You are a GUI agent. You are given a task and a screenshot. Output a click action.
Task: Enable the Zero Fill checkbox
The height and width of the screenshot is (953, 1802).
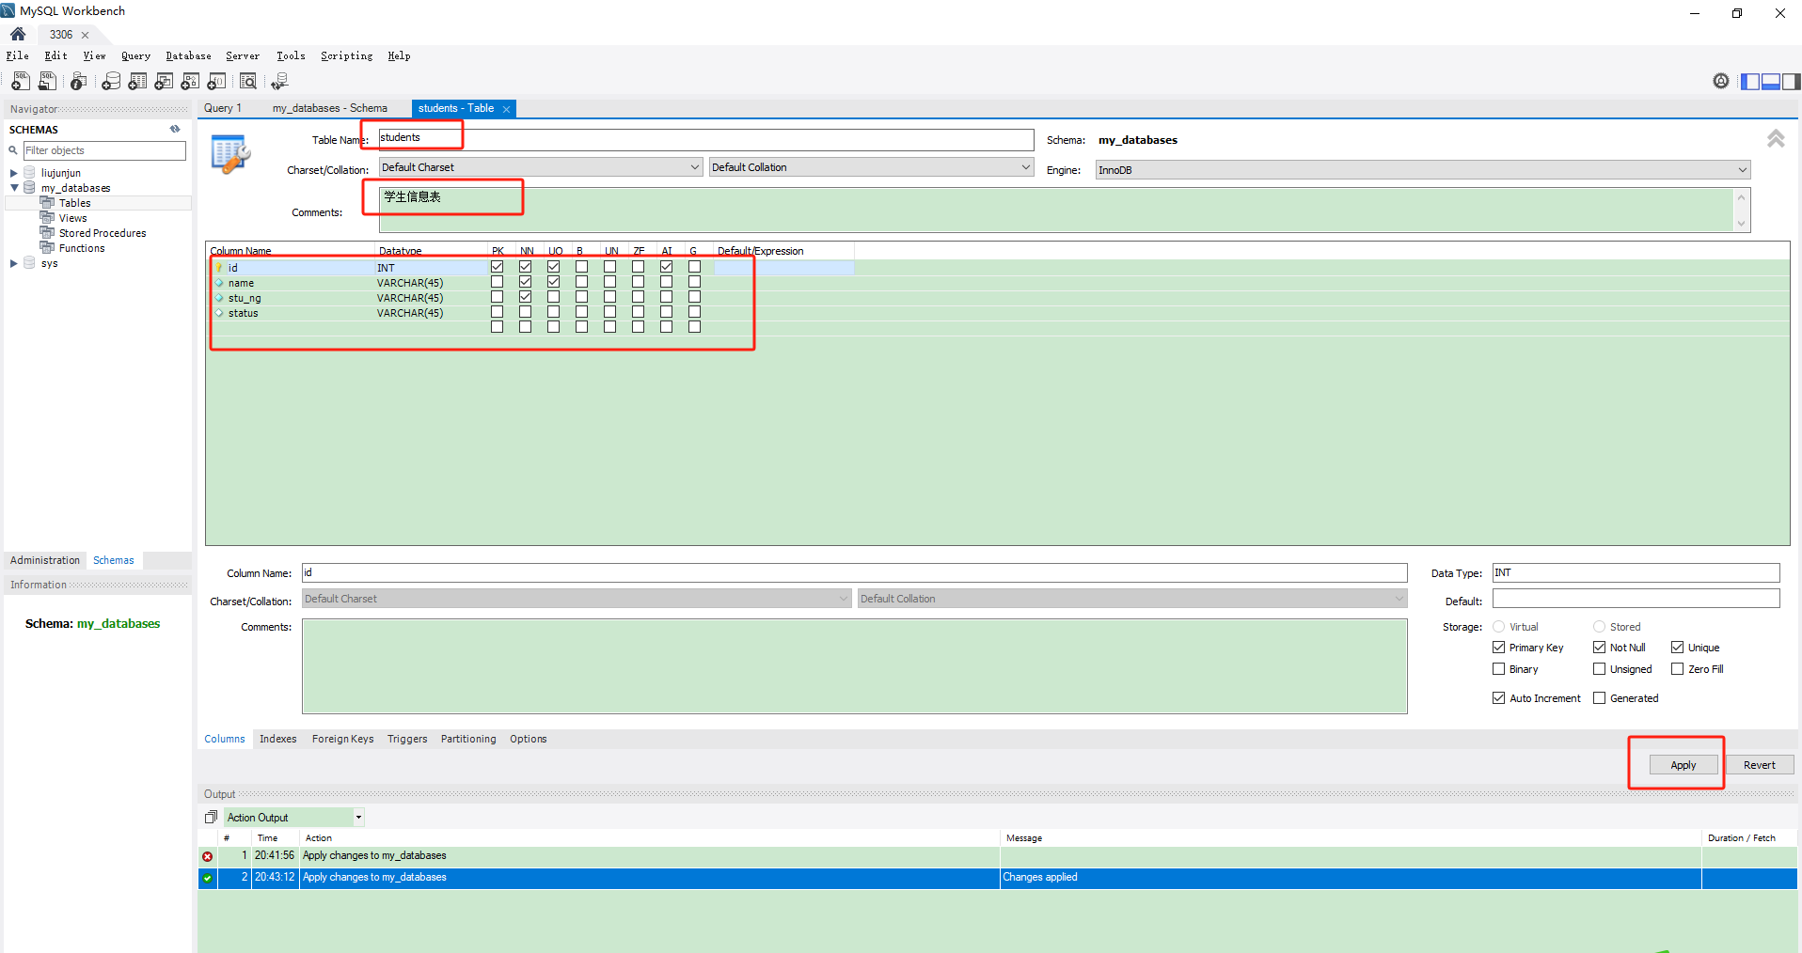1678,669
